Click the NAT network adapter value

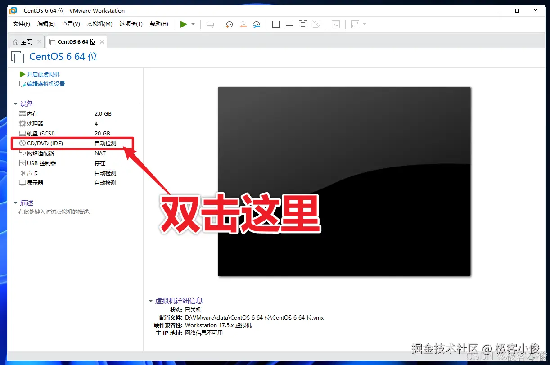click(x=100, y=153)
